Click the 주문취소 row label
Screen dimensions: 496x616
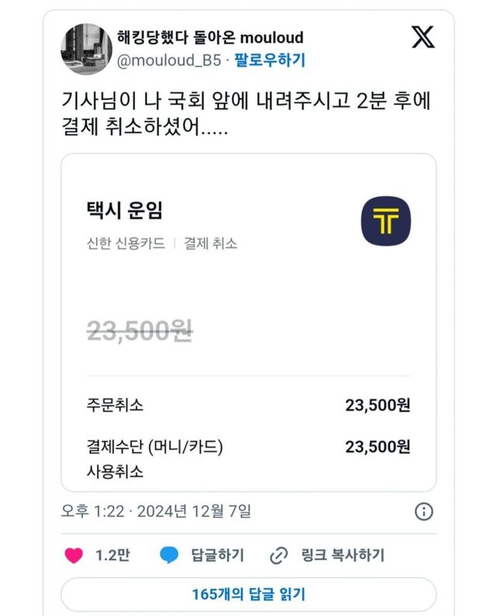(115, 405)
